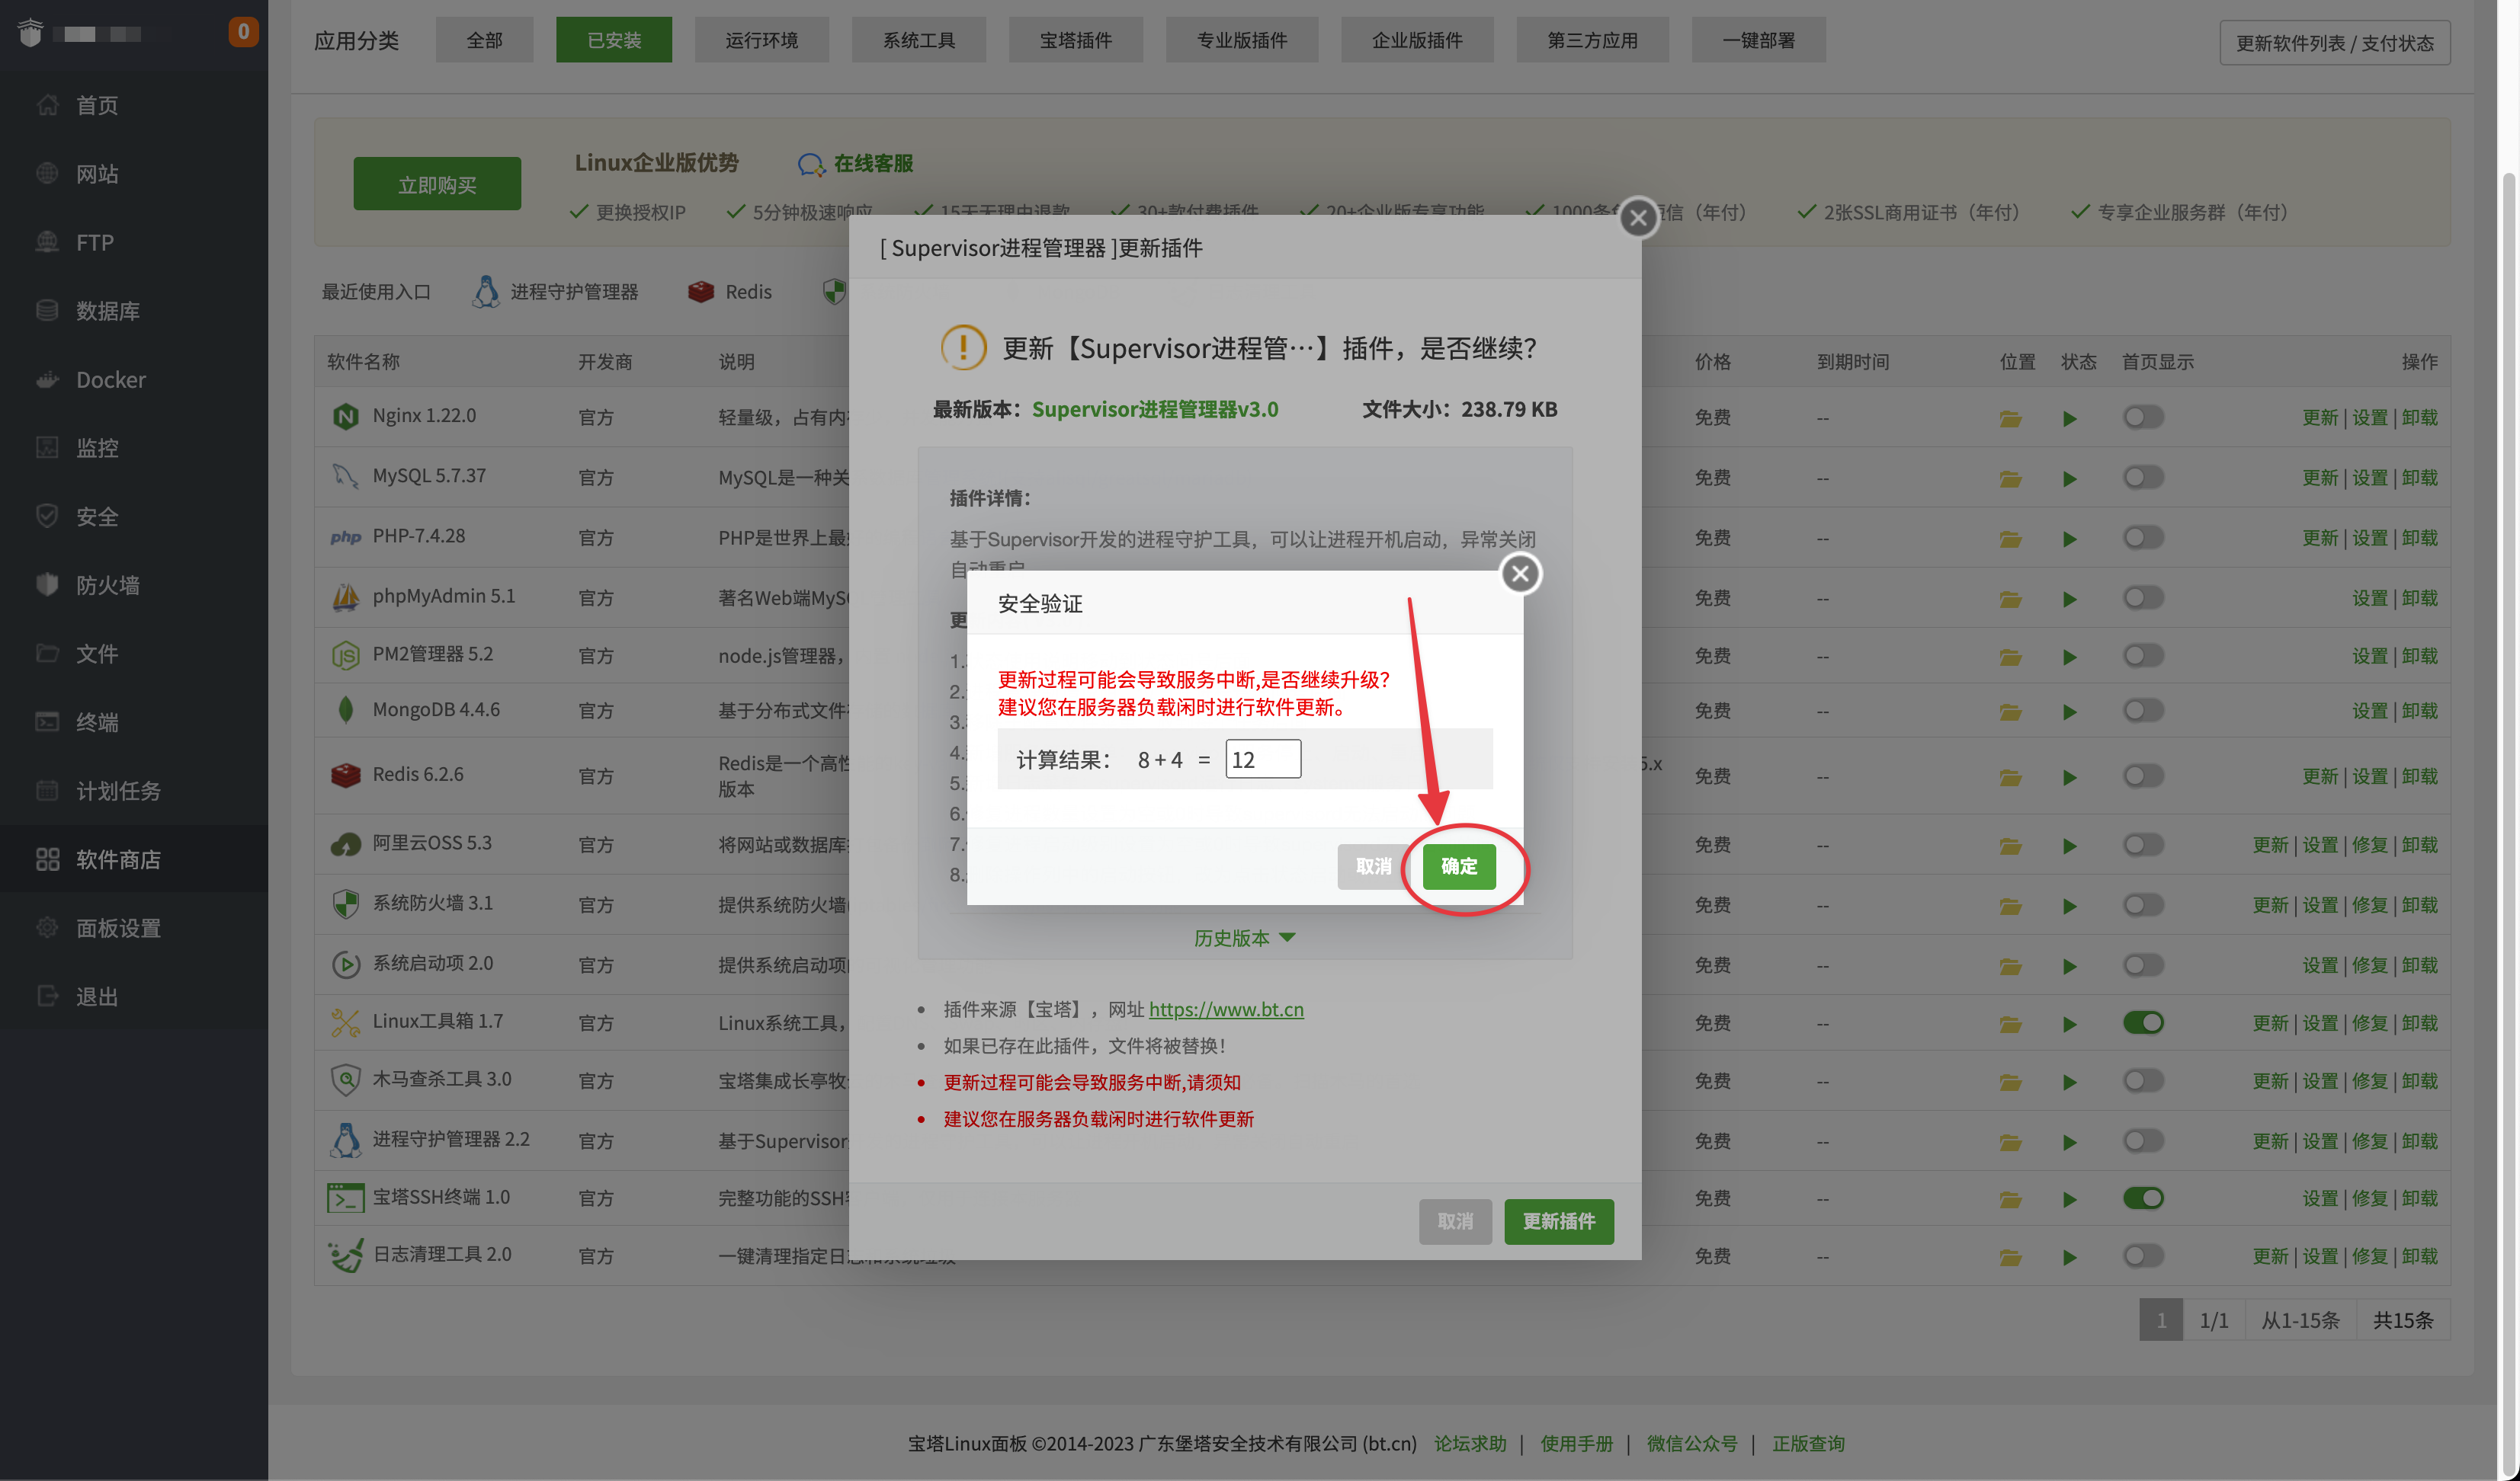
Task: Click the 系统启动项 circular play icon
Action: tap(345, 964)
